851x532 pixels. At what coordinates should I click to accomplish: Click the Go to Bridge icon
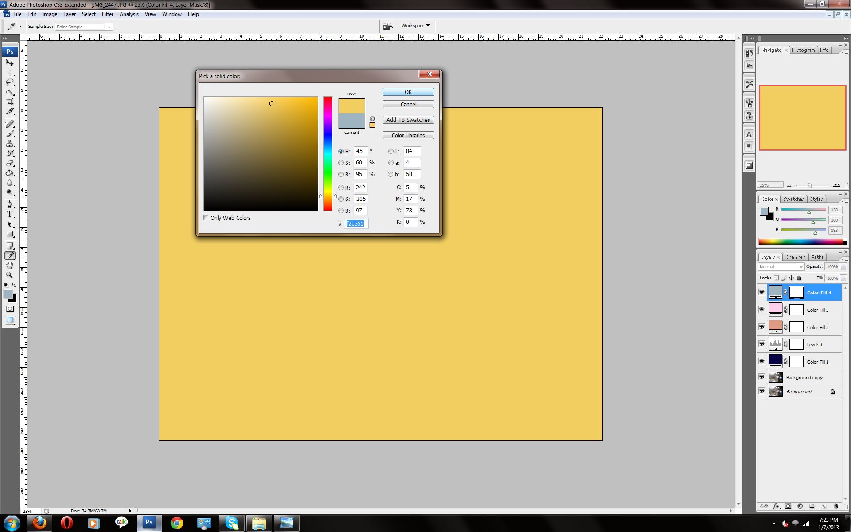388,26
